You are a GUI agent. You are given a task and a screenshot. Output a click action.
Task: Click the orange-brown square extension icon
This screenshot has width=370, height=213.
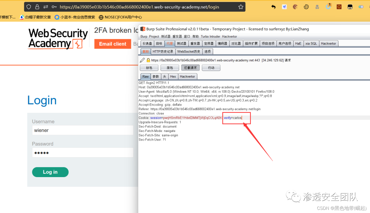tap(339, 7)
